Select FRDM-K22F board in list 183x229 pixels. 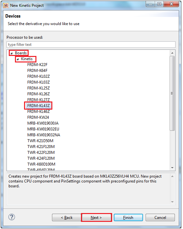(37, 65)
